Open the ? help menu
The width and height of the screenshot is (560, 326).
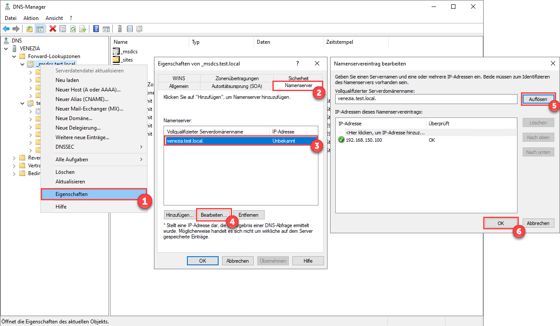click(71, 18)
